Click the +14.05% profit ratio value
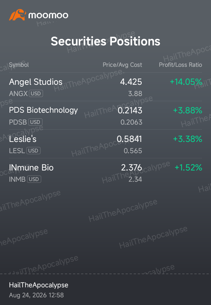 [186, 82]
